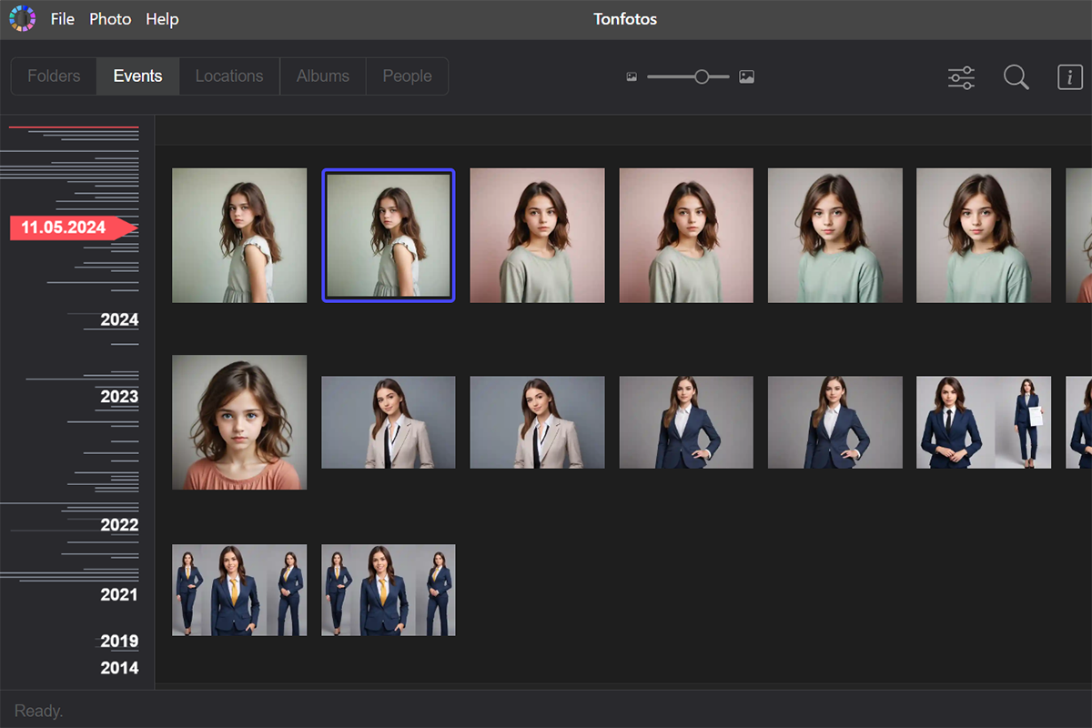
Task: Click the small image icon left of the zoom slider
Action: (x=631, y=76)
